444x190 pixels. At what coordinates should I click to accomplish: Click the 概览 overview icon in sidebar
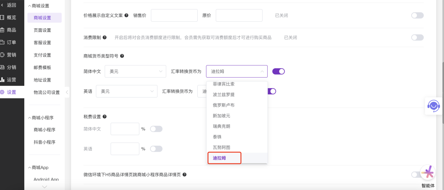(2, 17)
